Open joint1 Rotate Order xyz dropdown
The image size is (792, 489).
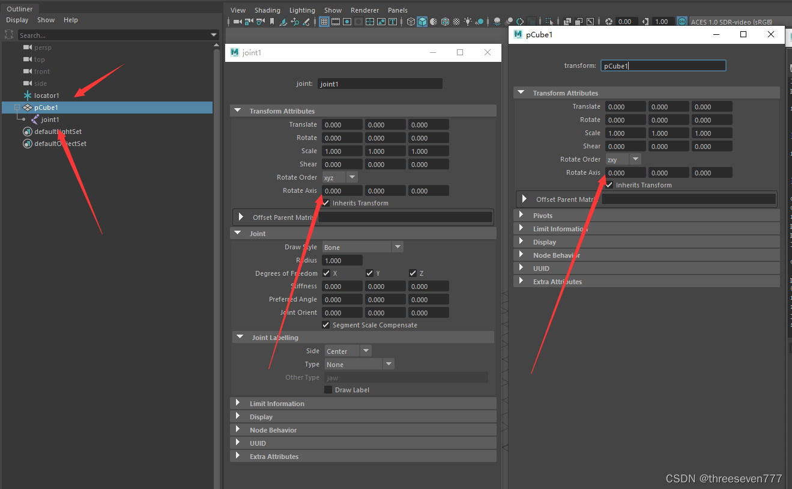340,178
